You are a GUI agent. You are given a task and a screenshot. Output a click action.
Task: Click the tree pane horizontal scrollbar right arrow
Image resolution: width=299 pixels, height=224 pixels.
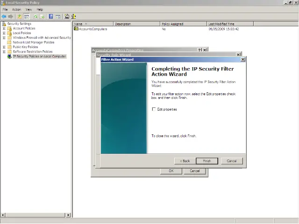[x=69, y=215]
